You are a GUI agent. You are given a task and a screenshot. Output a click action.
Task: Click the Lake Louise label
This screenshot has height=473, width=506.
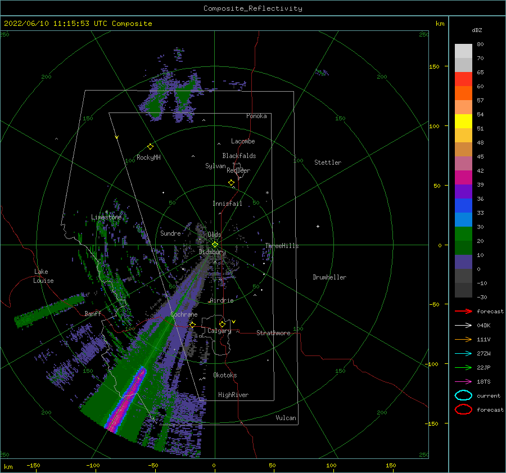[x=43, y=276]
